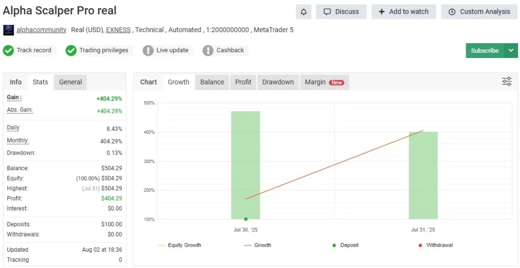
Task: Click the Track record label
Action: pyautogui.click(x=34, y=50)
